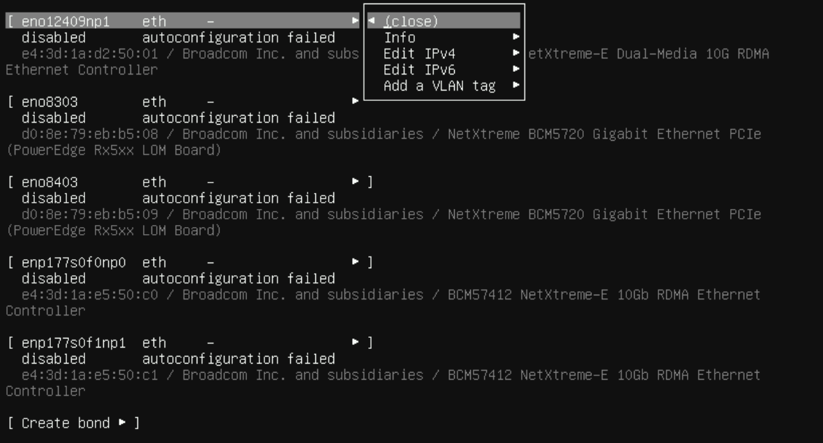
Task: Click the back arrow beside (close)
Action: point(371,21)
